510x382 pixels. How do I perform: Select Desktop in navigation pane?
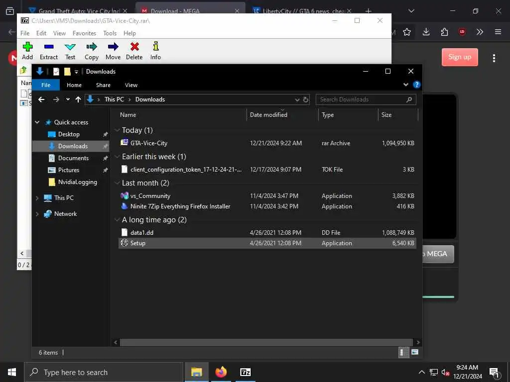[x=69, y=134]
